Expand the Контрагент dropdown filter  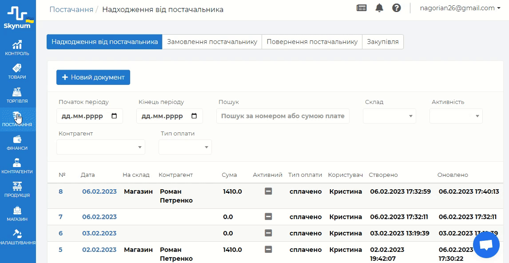tap(101, 147)
